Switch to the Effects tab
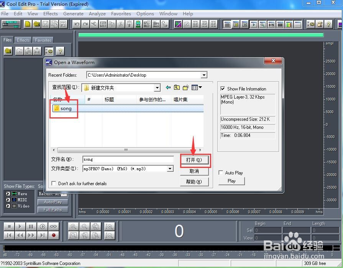The image size is (343, 268). tap(23, 40)
